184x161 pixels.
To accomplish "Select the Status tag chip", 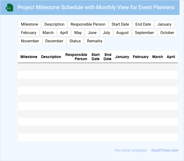I will point(75,41).
